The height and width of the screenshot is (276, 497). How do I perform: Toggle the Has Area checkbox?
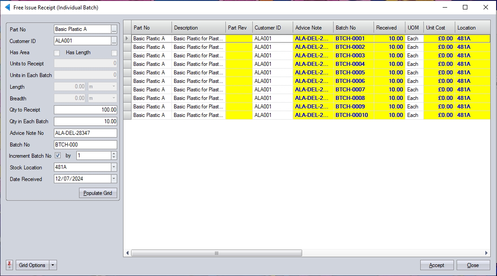coord(57,53)
